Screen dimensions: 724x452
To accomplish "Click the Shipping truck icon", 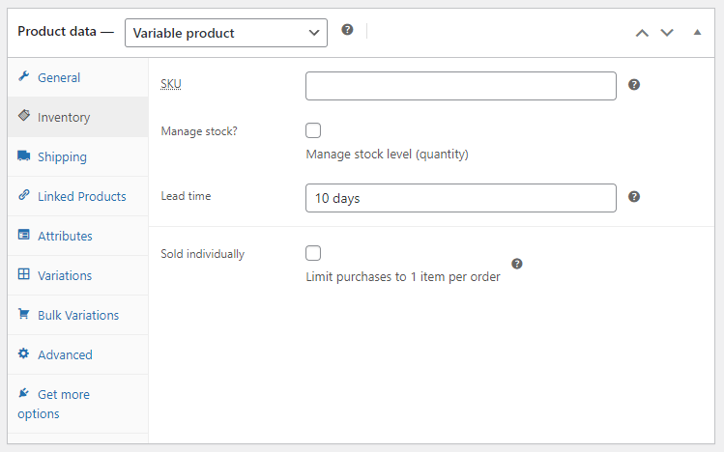I will pos(24,155).
